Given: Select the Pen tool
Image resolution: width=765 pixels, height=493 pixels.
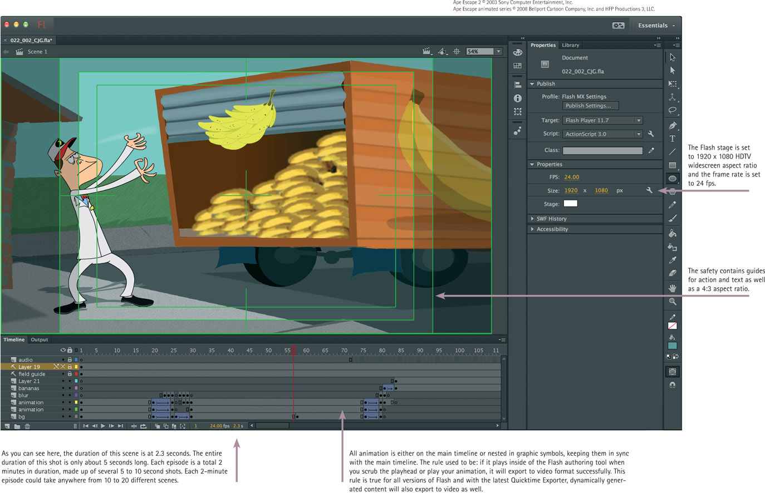Looking at the screenshot, I should click(673, 125).
